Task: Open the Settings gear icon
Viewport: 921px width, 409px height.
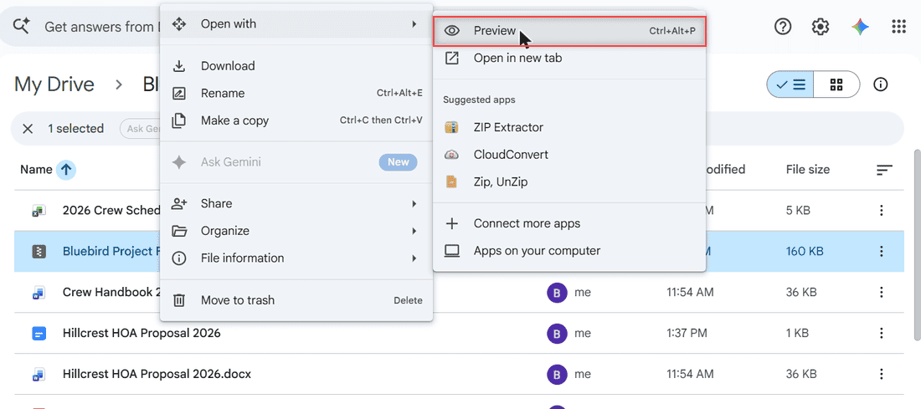Action: coord(821,27)
